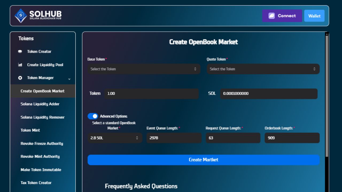Click the Phantom ghost icon inside Connect button
Viewport: 342px width, 192px height.
[271, 16]
